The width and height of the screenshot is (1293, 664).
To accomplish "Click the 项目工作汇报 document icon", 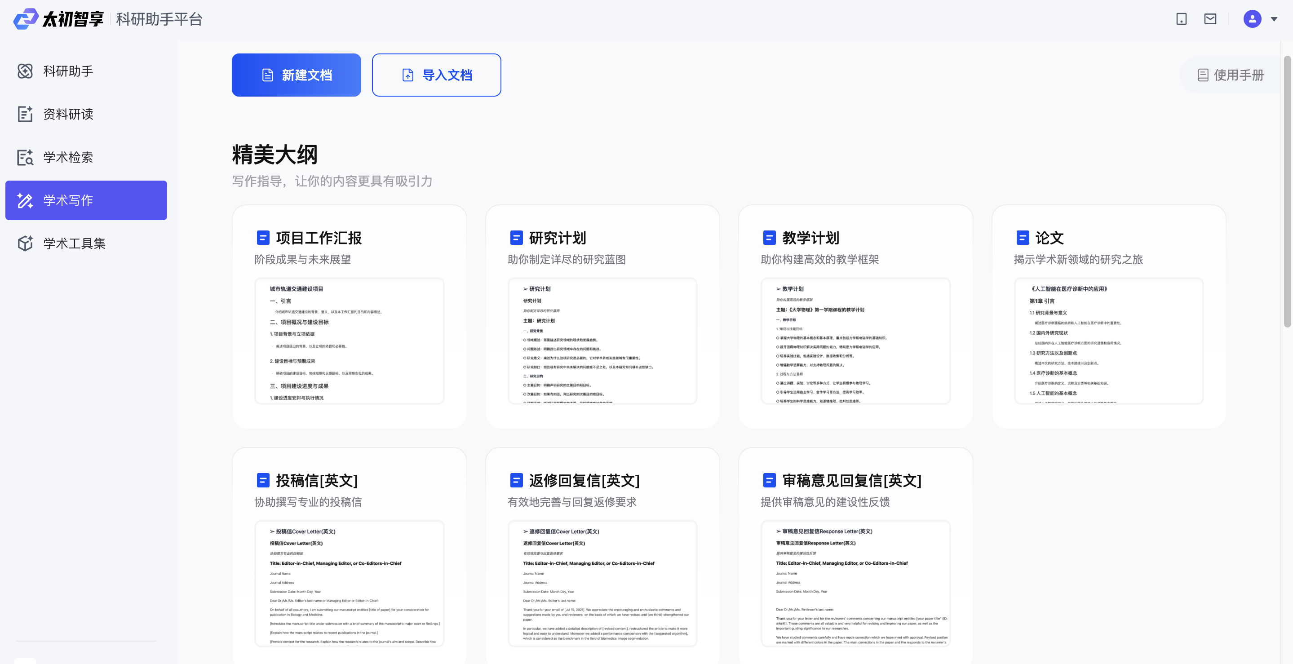I will pyautogui.click(x=263, y=238).
